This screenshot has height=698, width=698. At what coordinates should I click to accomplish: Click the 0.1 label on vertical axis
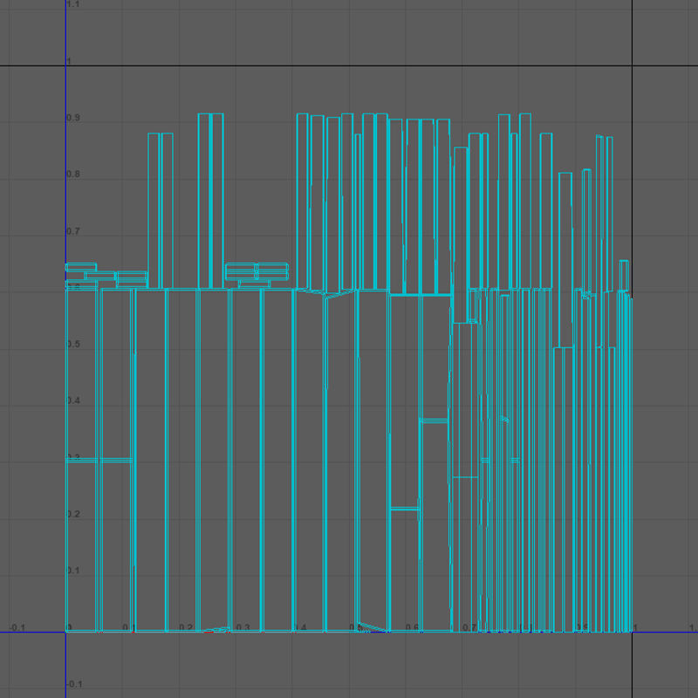click(73, 571)
